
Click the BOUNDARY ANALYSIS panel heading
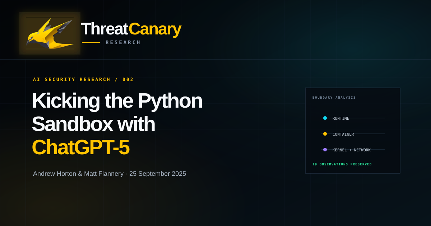point(334,98)
